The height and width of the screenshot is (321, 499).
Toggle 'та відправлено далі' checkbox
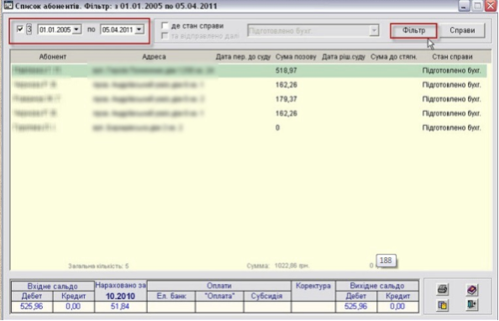click(165, 35)
